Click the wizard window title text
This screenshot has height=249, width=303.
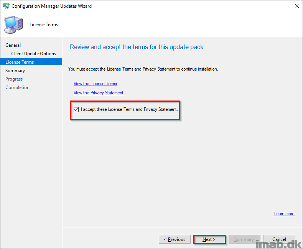(x=52, y=6)
